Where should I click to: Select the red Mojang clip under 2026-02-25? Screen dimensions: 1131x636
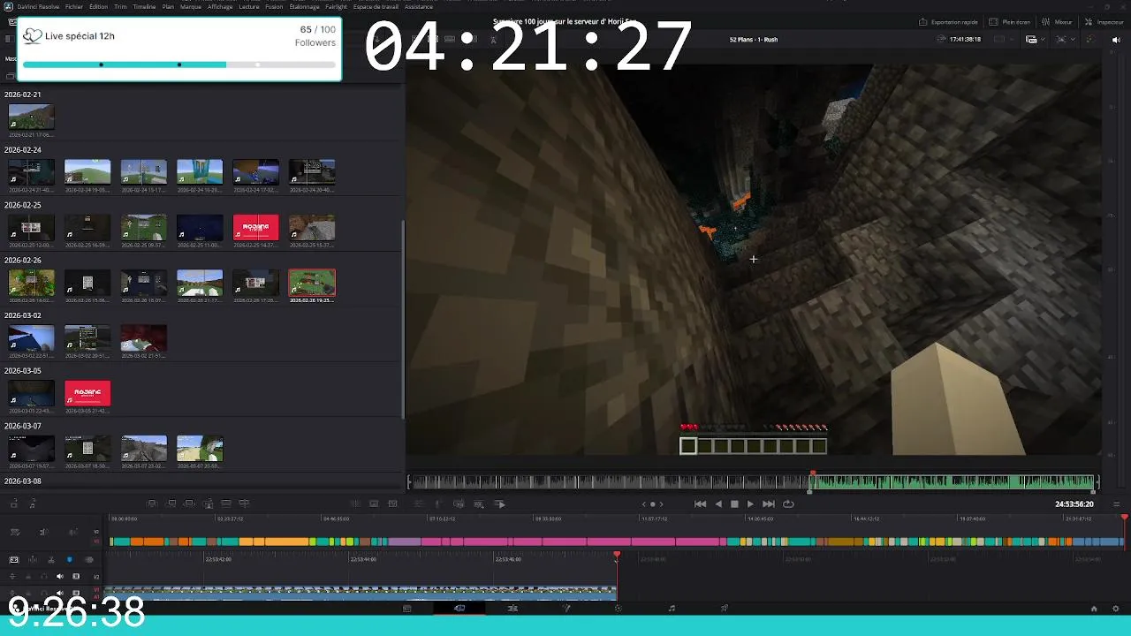tap(255, 227)
